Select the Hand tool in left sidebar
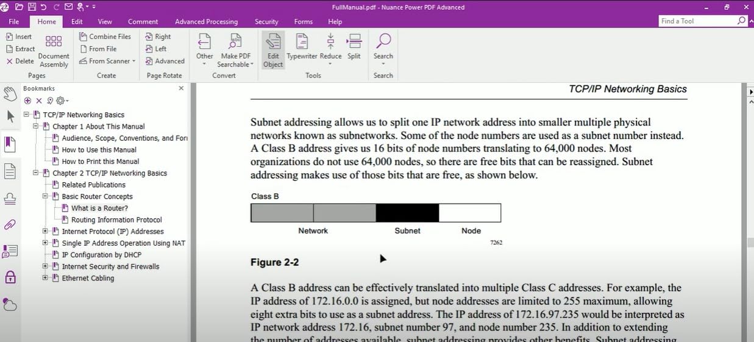The height and width of the screenshot is (342, 754). (x=10, y=93)
